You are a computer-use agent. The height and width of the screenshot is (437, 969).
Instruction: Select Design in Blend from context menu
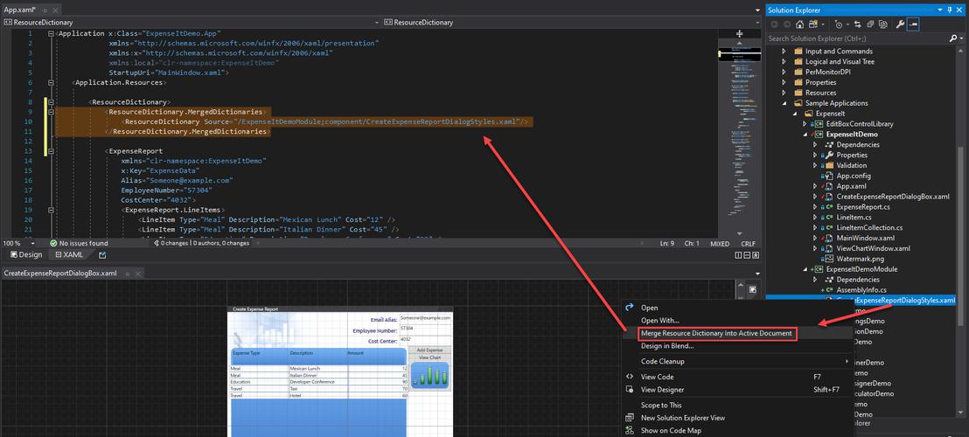pos(667,346)
